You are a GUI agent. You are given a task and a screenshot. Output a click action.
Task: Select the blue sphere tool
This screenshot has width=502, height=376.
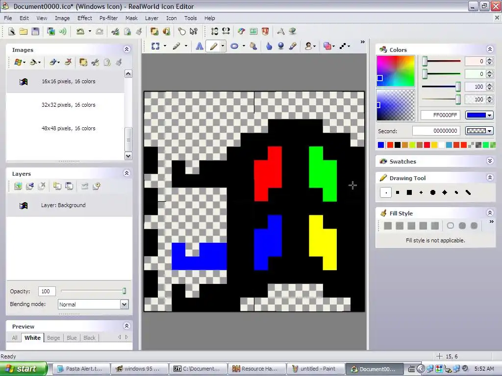281,47
